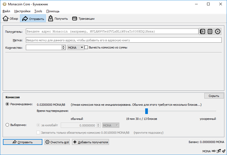Image resolution: width=227 pixels, height=155 pixels.
Task: Click the custom fee per kilobyte field
Action: click(x=79, y=125)
